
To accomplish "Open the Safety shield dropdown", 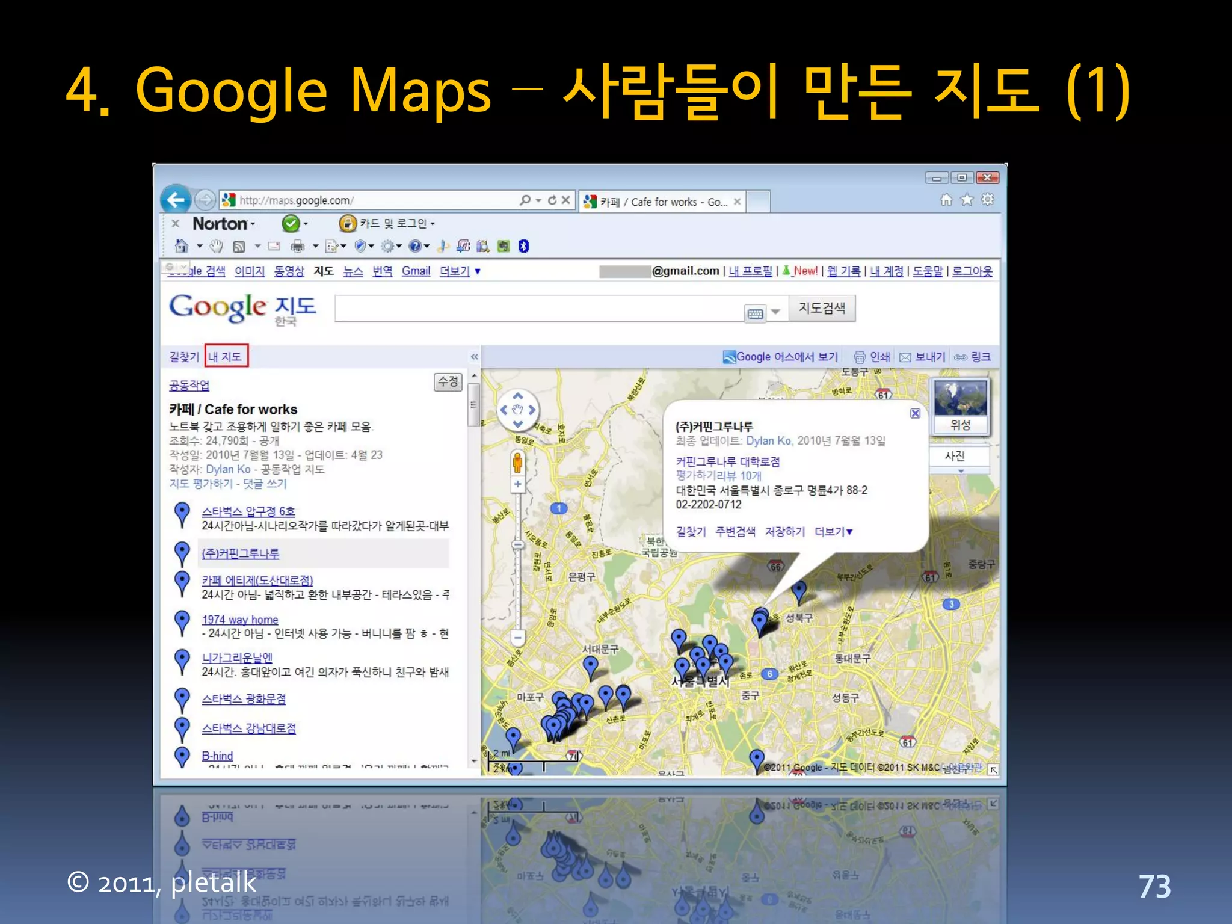I will (371, 246).
